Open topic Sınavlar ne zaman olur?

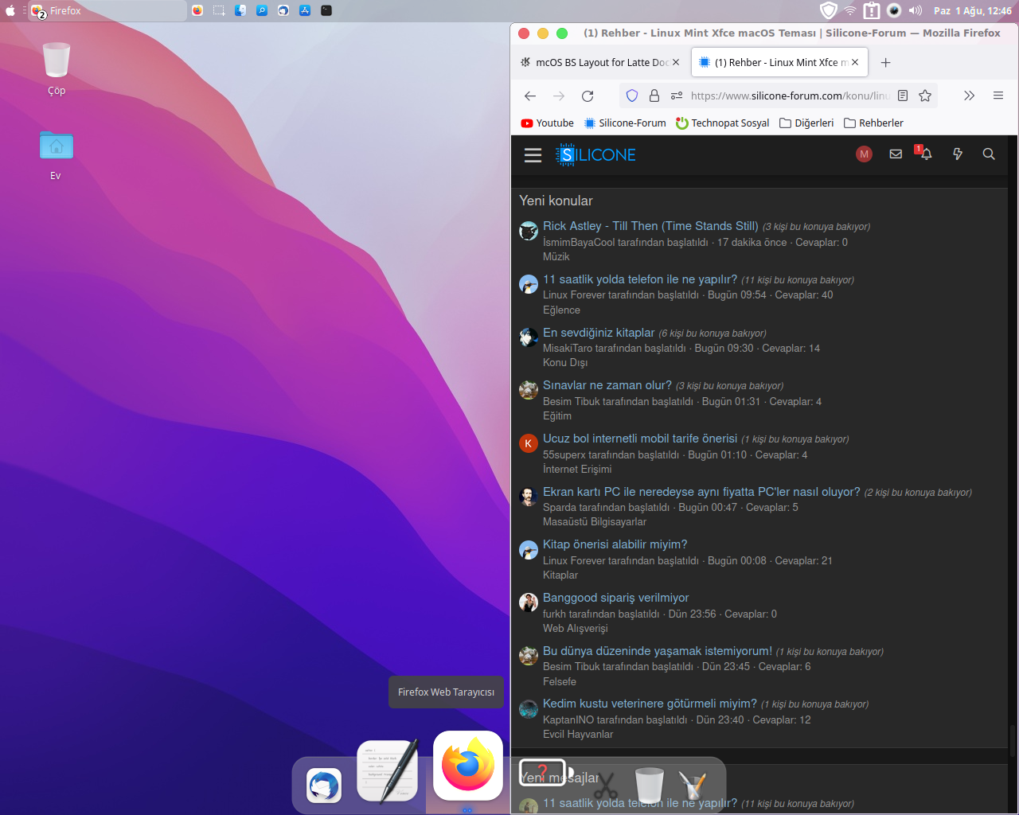(x=607, y=385)
